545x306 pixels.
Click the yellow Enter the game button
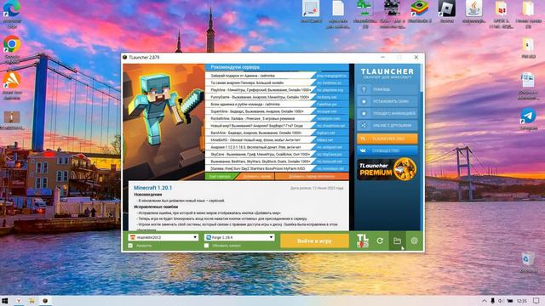[x=314, y=241]
